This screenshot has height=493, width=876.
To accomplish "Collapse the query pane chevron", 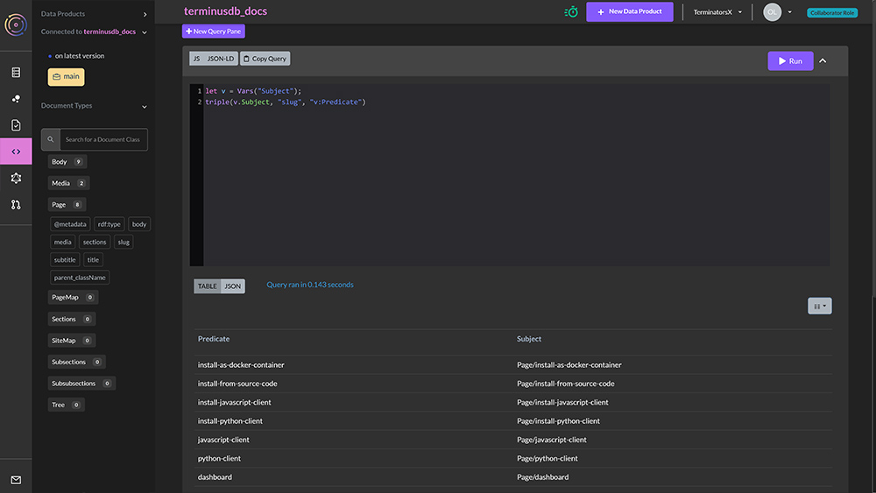I will click(x=823, y=60).
